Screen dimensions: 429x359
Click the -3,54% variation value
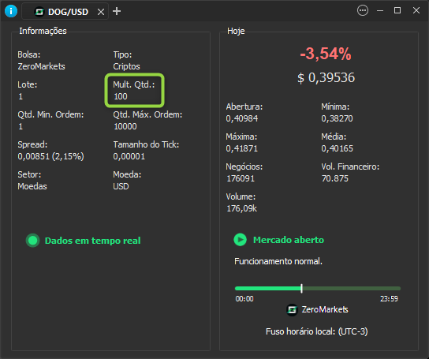(x=326, y=54)
